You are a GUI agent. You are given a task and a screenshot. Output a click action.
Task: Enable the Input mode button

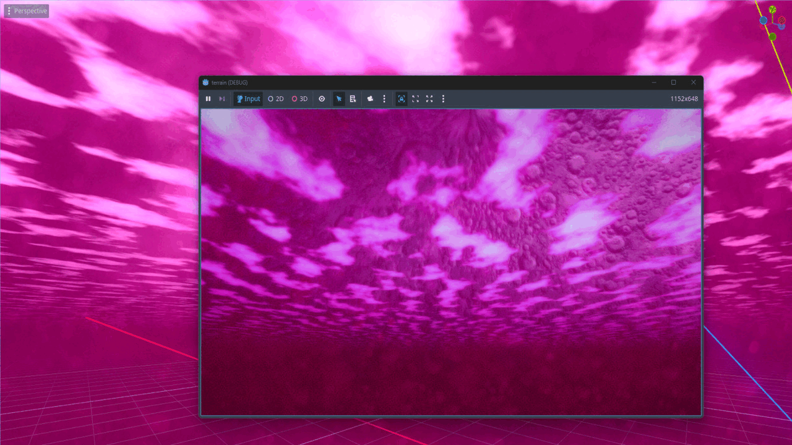point(248,99)
